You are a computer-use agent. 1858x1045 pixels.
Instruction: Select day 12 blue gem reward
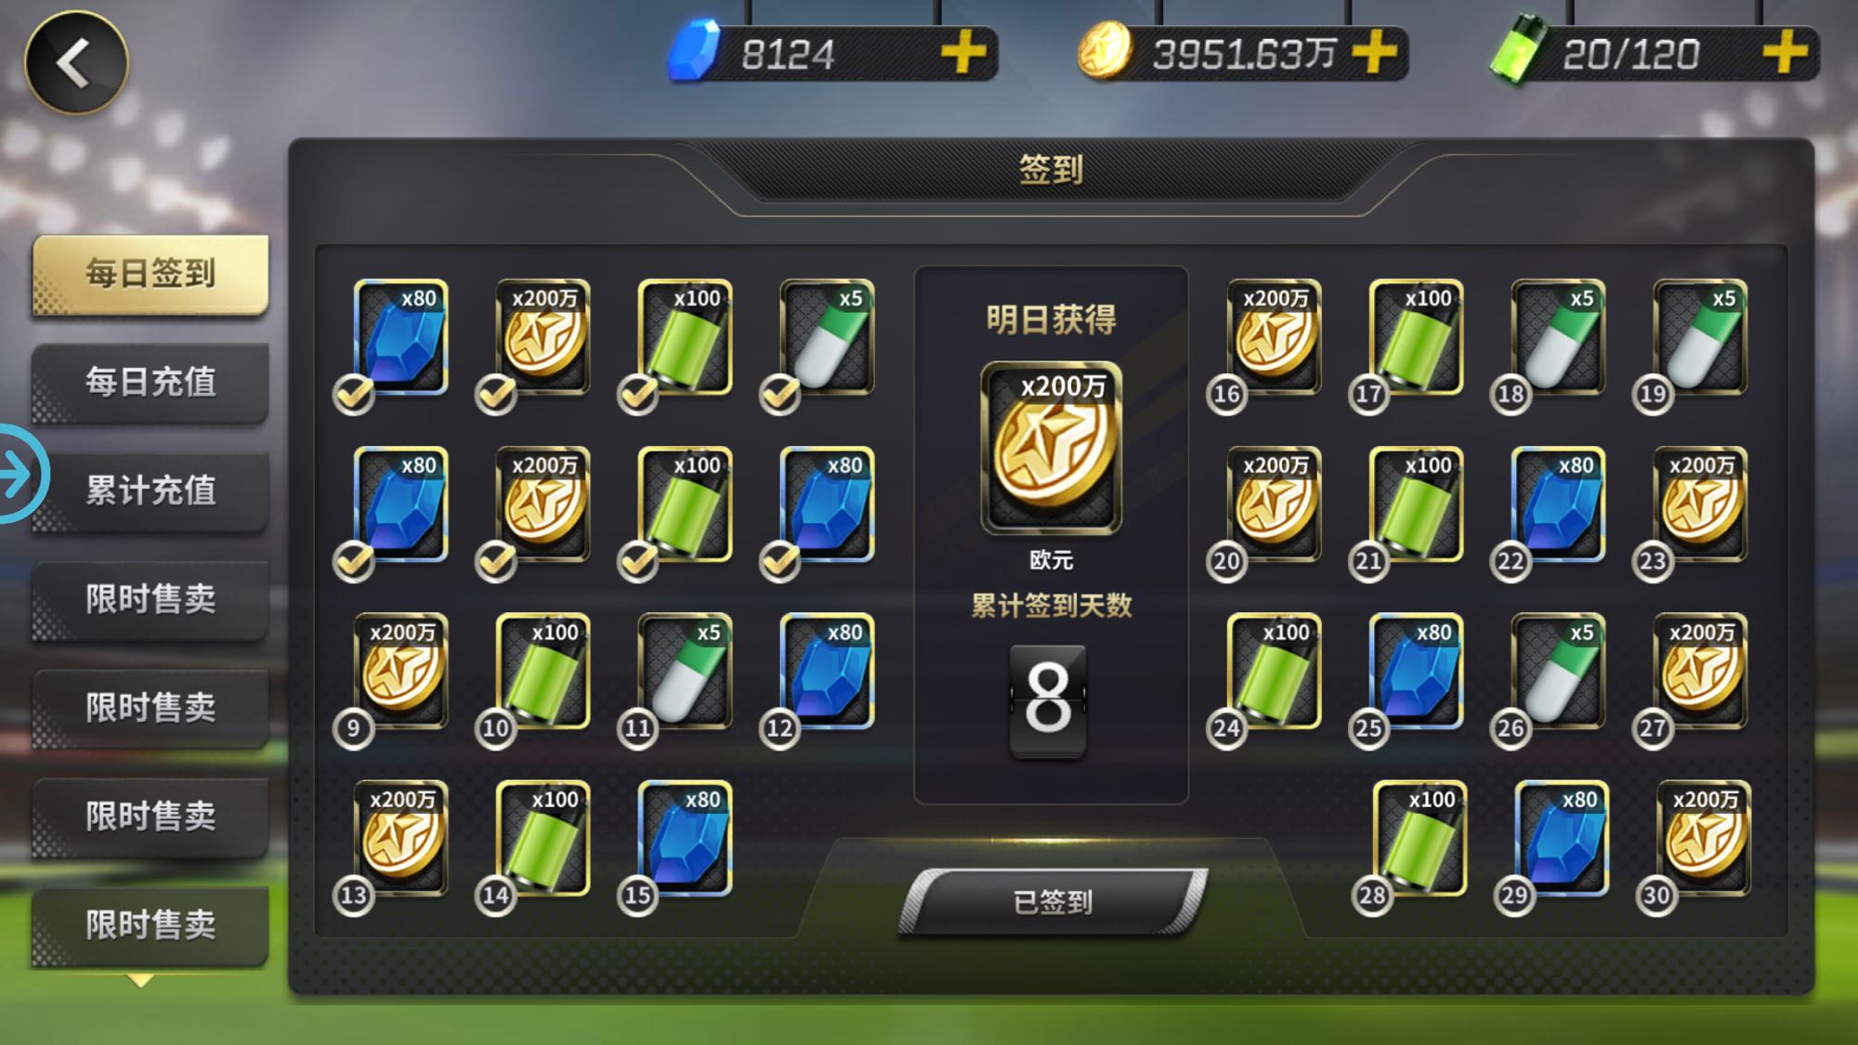pos(827,671)
